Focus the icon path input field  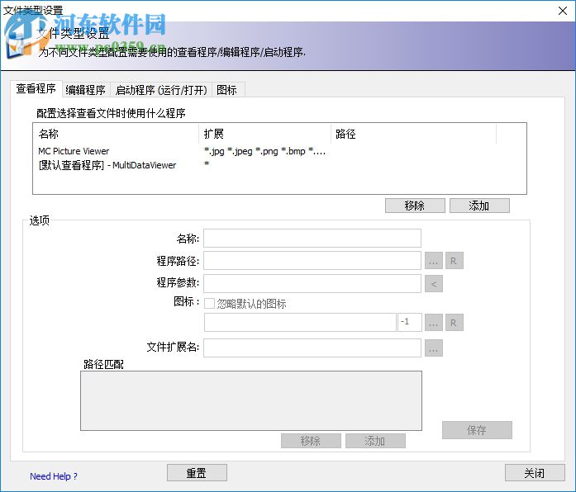tap(300, 322)
